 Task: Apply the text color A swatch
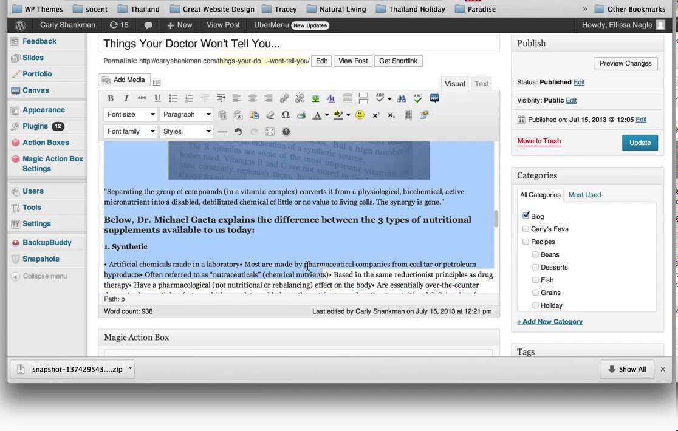(x=317, y=115)
